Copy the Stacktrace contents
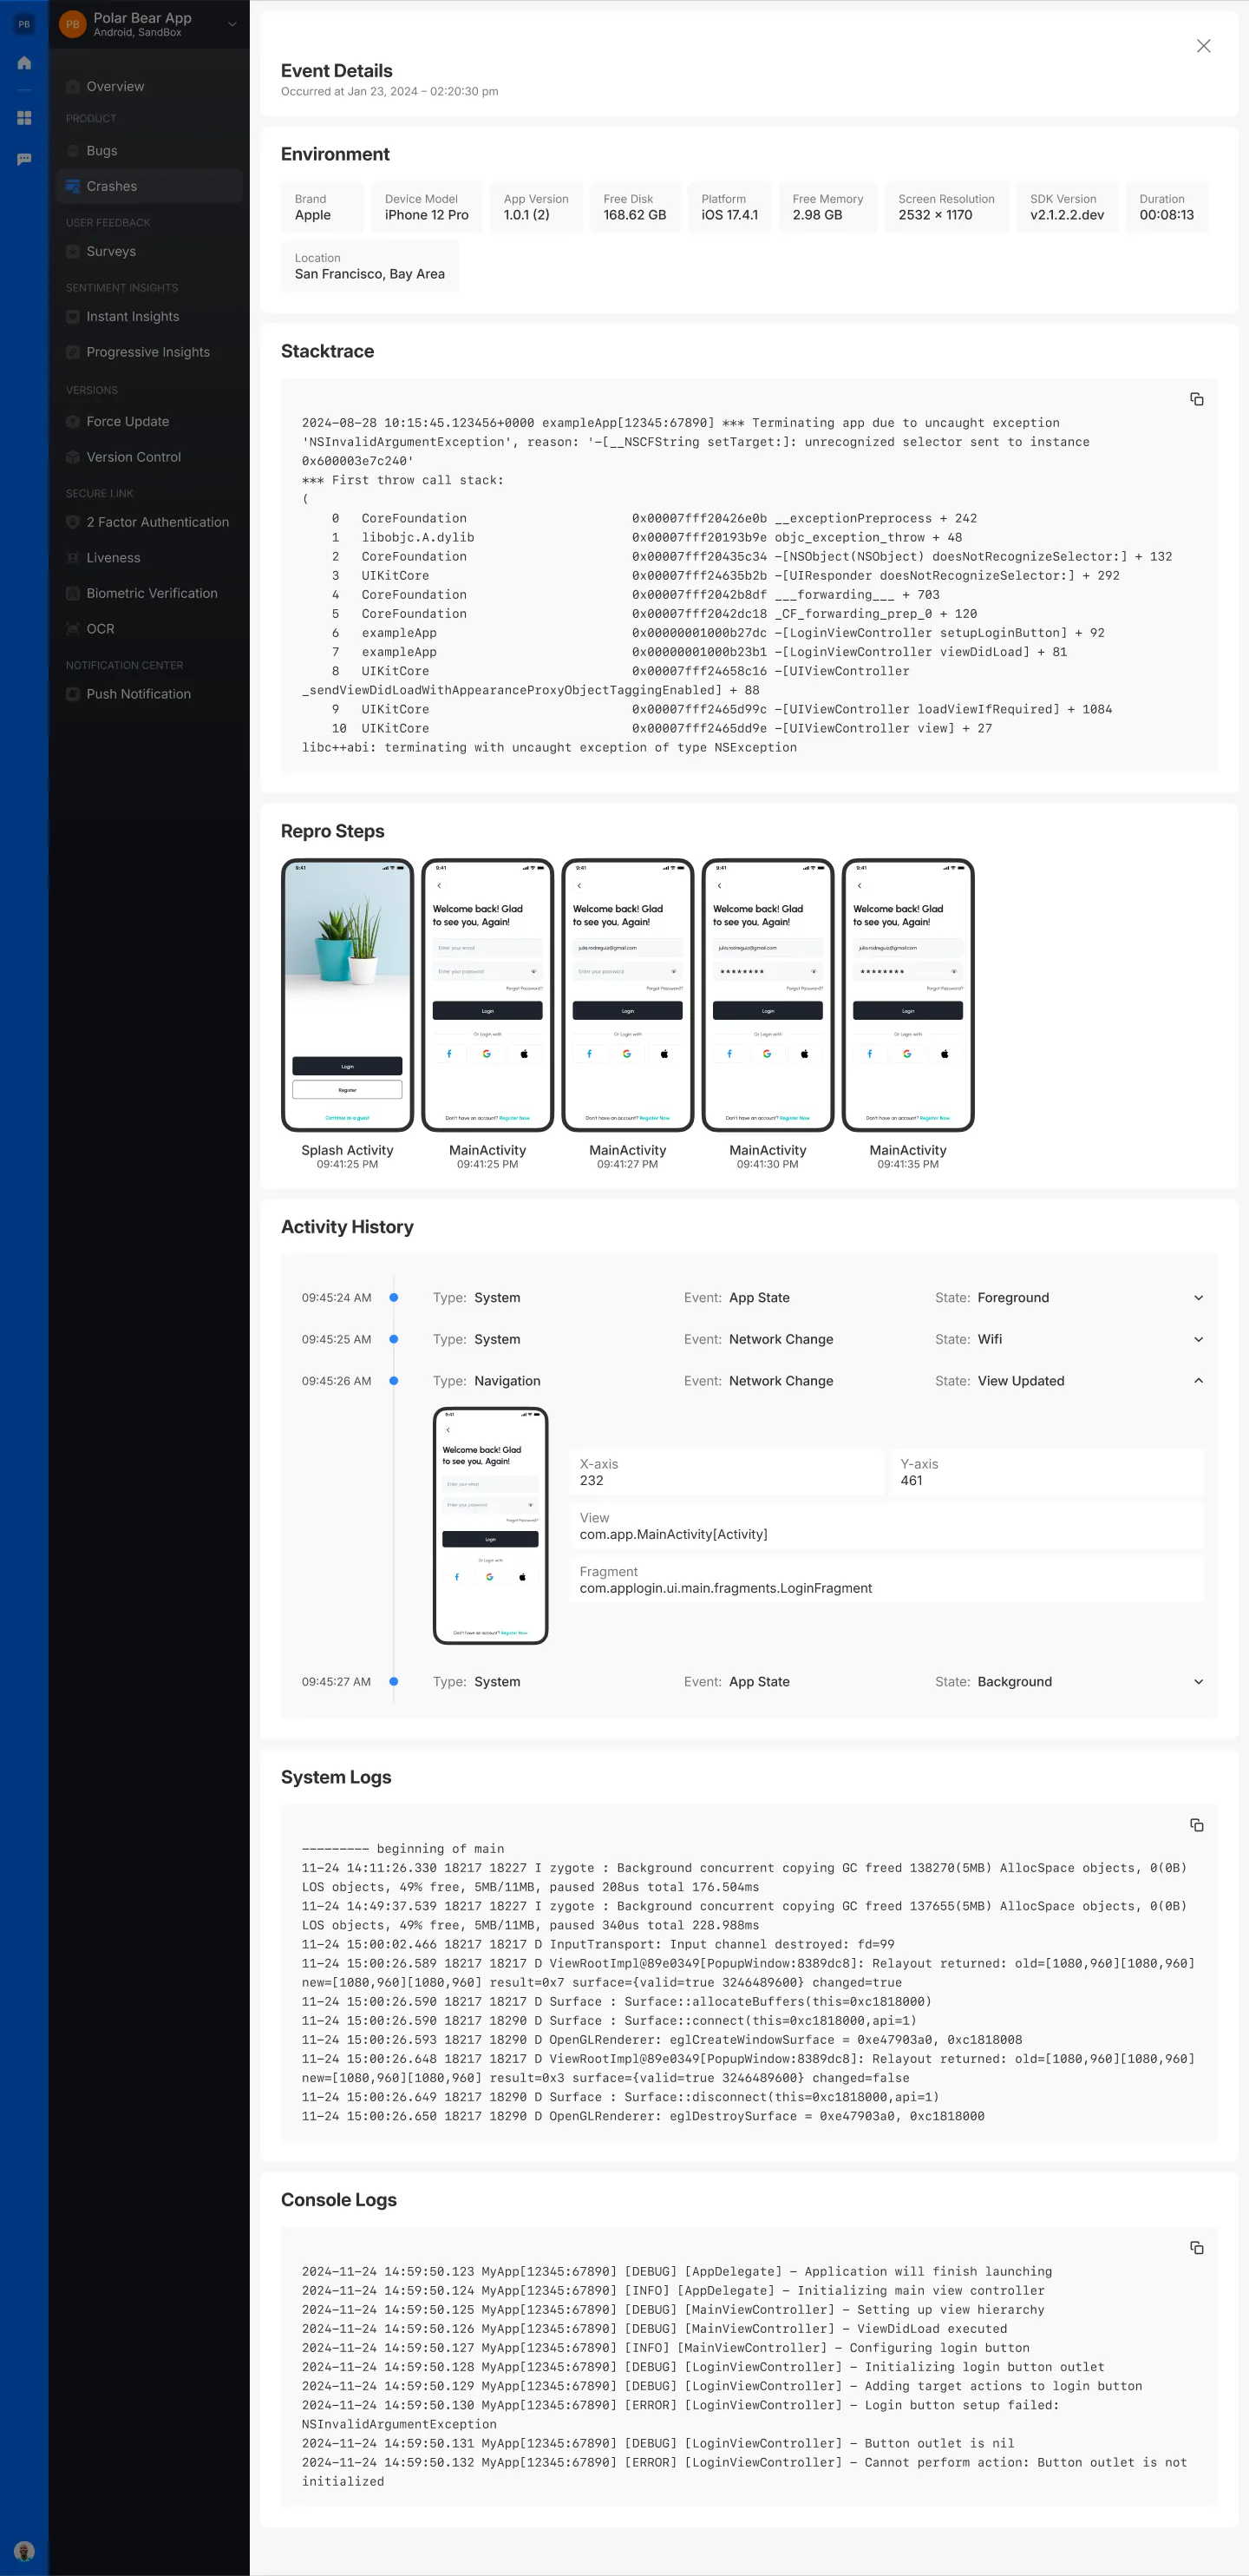The height and width of the screenshot is (2576, 1249). click(1196, 399)
